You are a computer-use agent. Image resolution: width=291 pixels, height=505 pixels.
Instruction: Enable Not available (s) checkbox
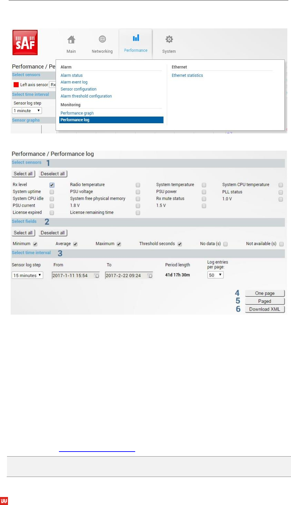281,244
